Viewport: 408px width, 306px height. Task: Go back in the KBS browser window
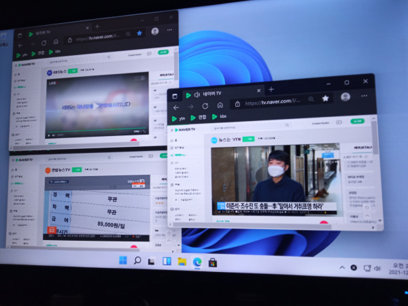(x=20, y=46)
